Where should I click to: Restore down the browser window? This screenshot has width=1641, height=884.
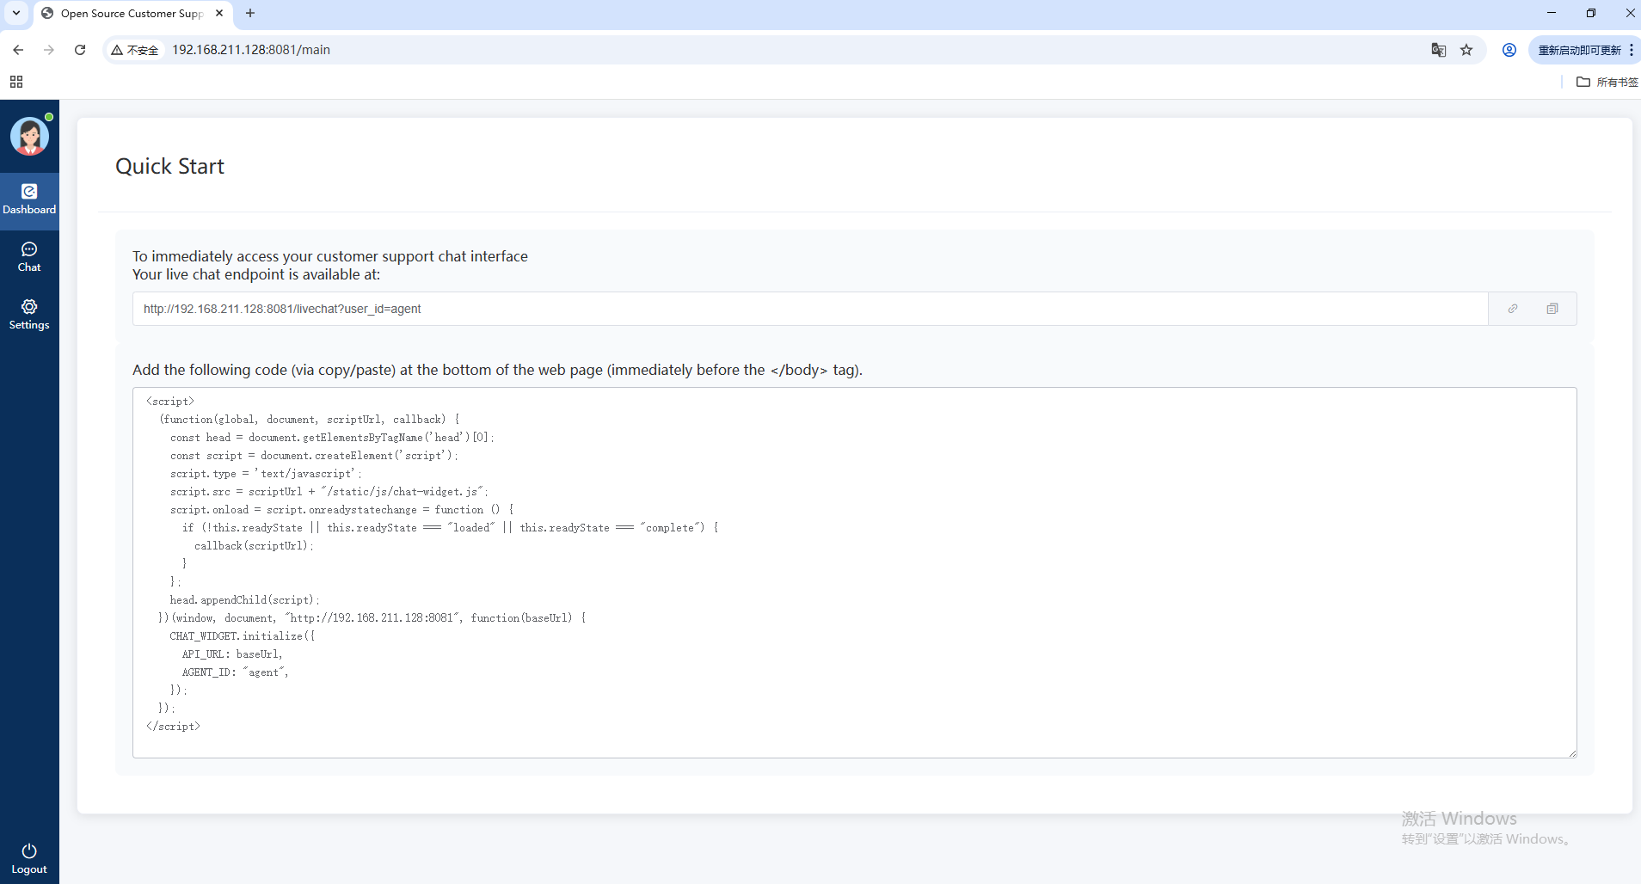pos(1591,13)
